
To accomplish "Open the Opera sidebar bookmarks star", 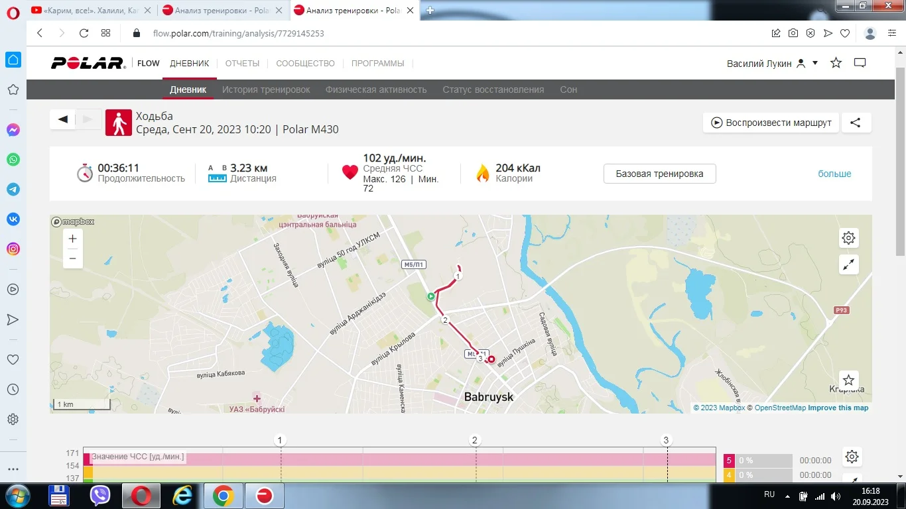I will (13, 89).
